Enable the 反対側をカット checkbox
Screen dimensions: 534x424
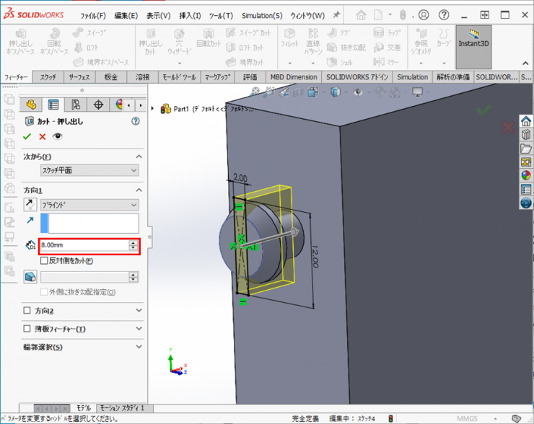(45, 261)
